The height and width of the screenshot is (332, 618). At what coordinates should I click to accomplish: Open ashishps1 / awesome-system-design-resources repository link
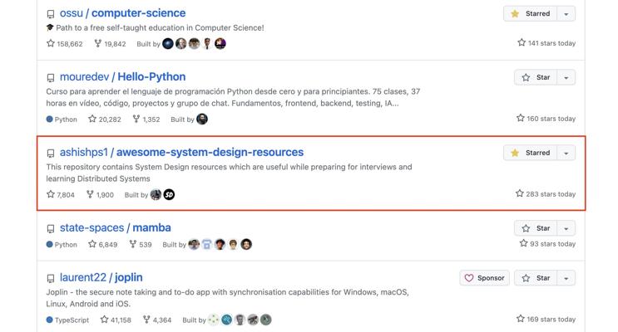click(x=181, y=153)
